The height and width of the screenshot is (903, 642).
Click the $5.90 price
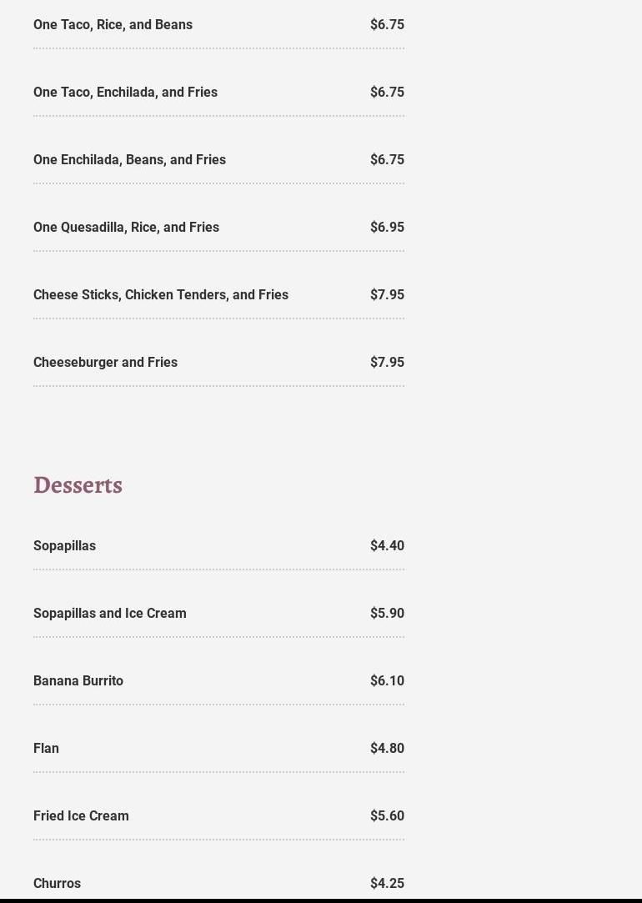387,614
